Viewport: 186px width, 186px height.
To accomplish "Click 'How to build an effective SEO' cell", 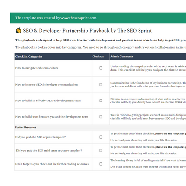I will (x=53, y=100).
